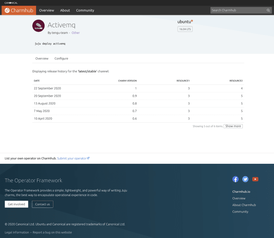Open the About Charmhub footer link

click(244, 205)
